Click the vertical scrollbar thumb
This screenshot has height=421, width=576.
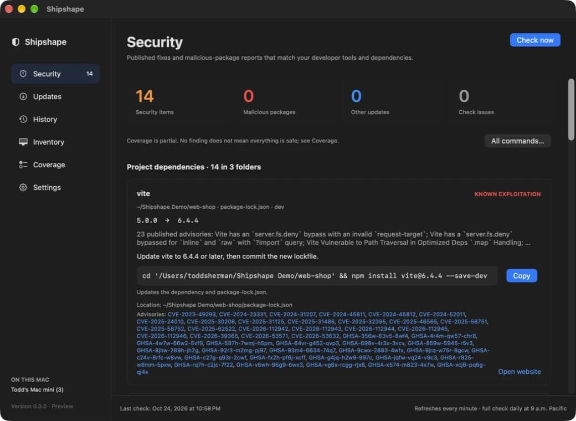(x=571, y=109)
